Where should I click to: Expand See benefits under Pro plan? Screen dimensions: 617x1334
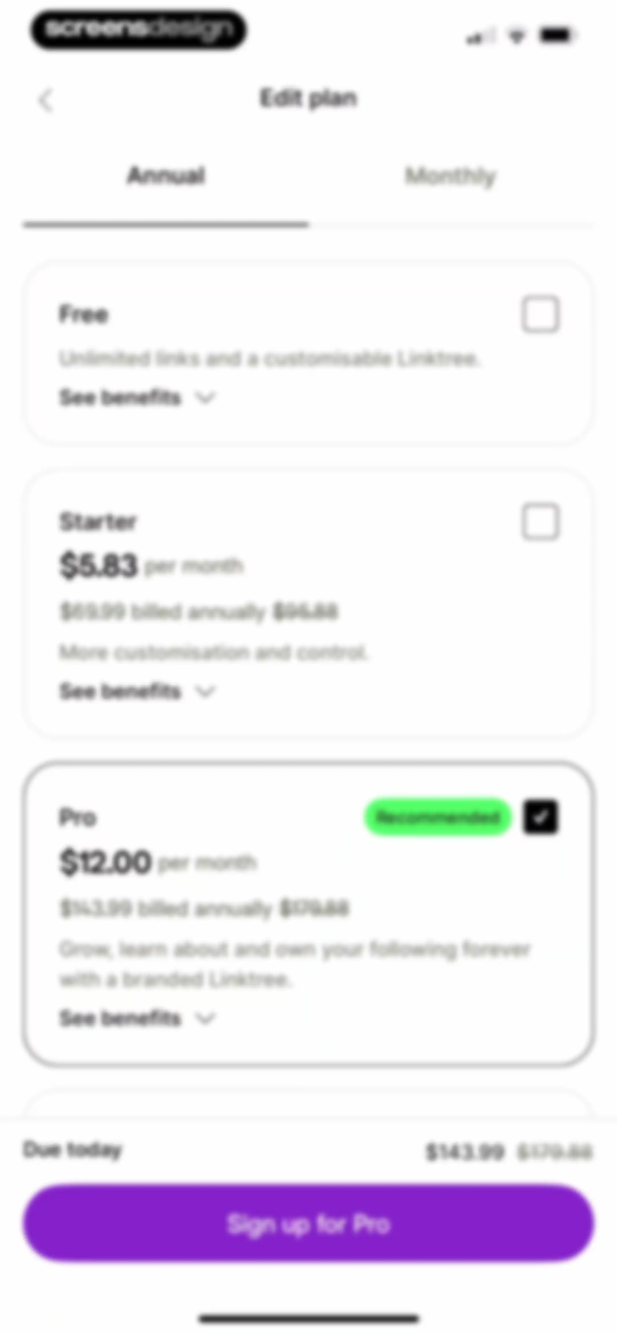[x=137, y=1019]
